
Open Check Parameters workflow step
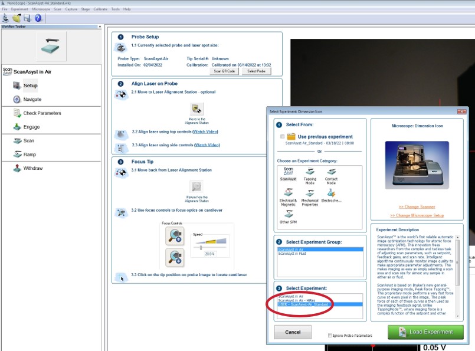(x=42, y=113)
